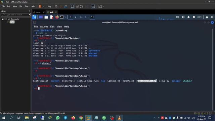The height and width of the screenshot is (121, 215).
Task: Close the Library panel
Action: click(29, 11)
